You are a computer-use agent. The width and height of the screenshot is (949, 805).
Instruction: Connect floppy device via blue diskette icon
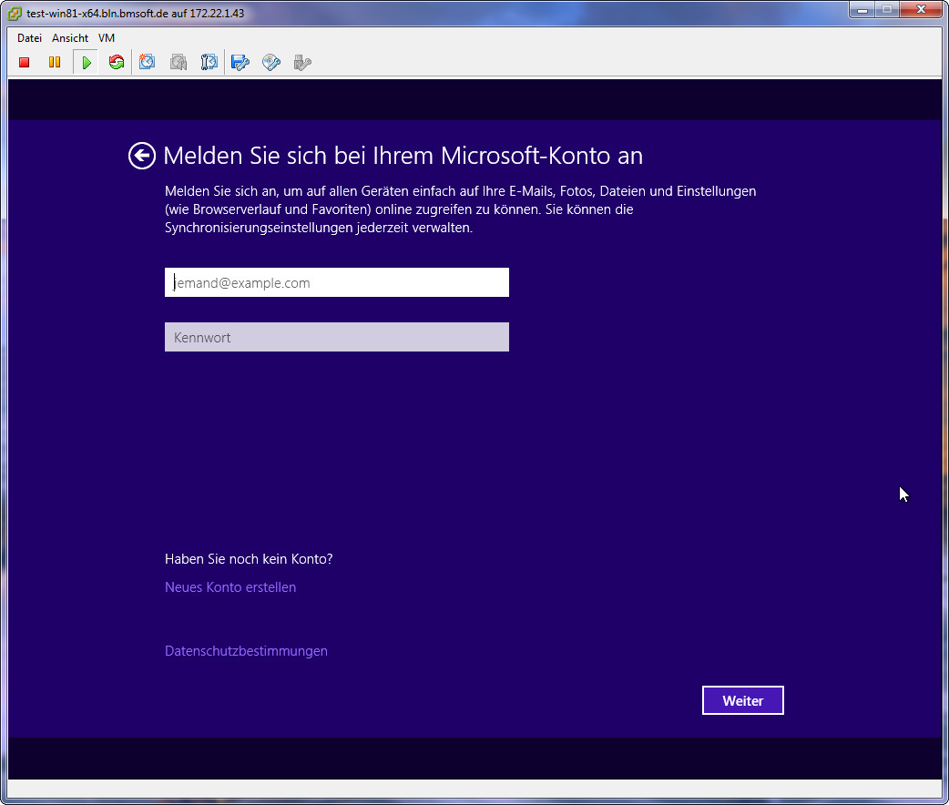point(240,62)
